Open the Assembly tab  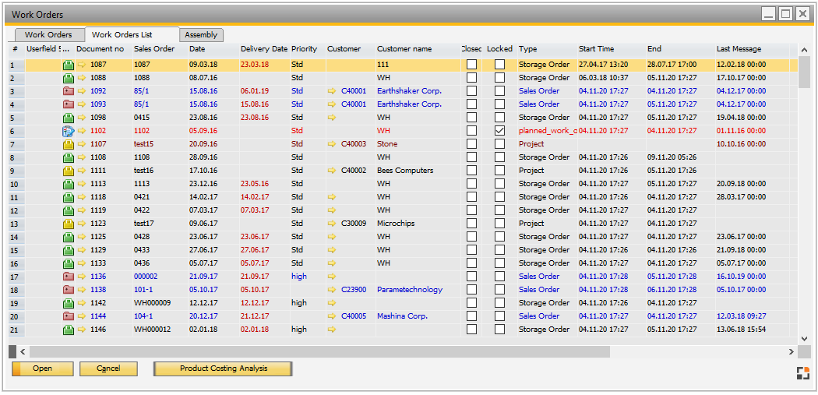(201, 35)
